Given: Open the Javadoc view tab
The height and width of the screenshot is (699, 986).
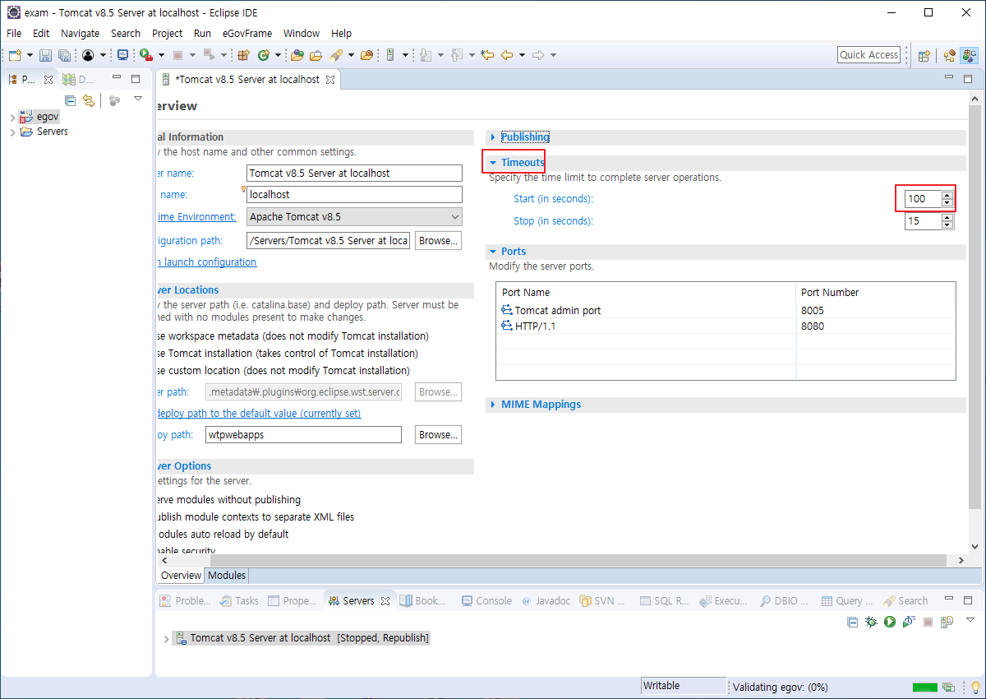Looking at the screenshot, I should (x=546, y=601).
